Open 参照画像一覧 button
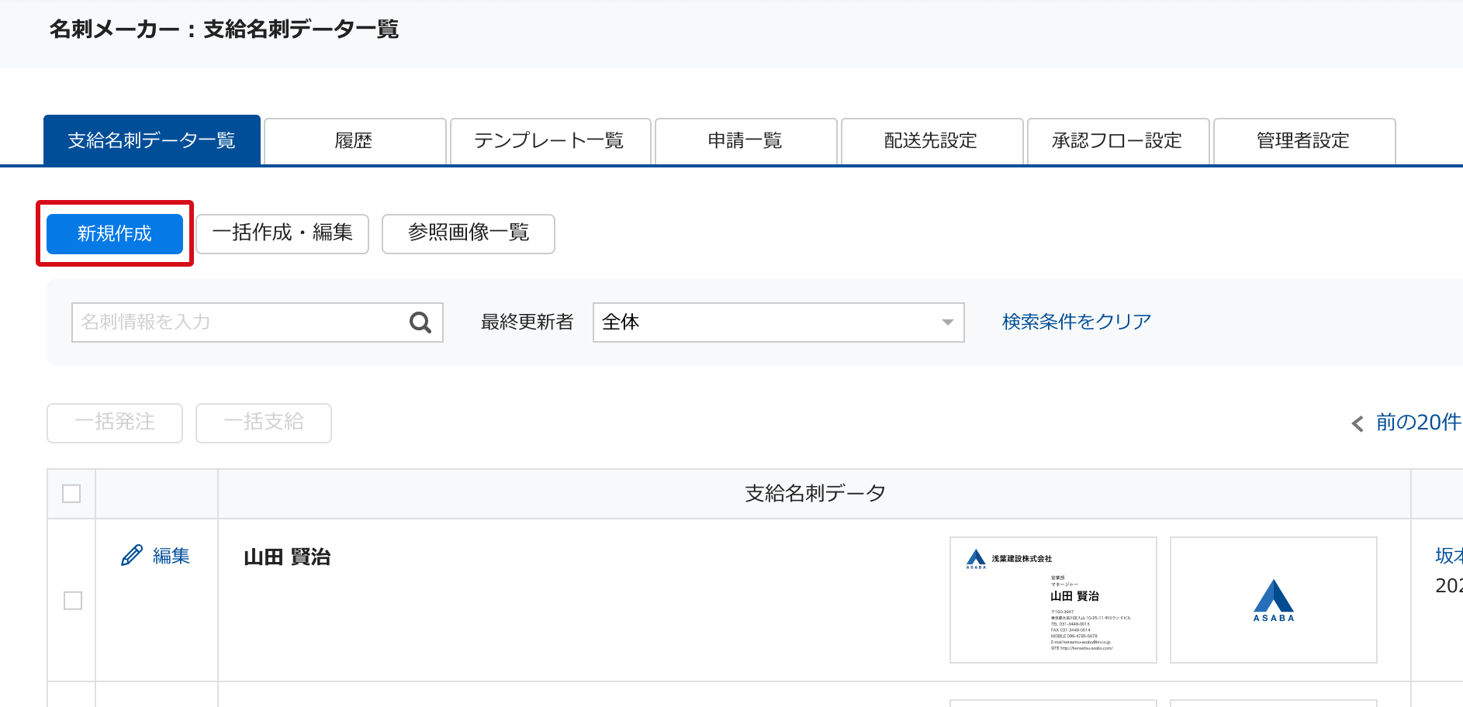The image size is (1463, 707). (468, 234)
